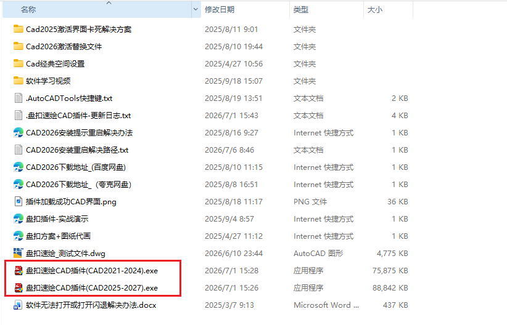Click the date 2026/6/10 23:44
The image size is (507, 325).
(234, 254)
